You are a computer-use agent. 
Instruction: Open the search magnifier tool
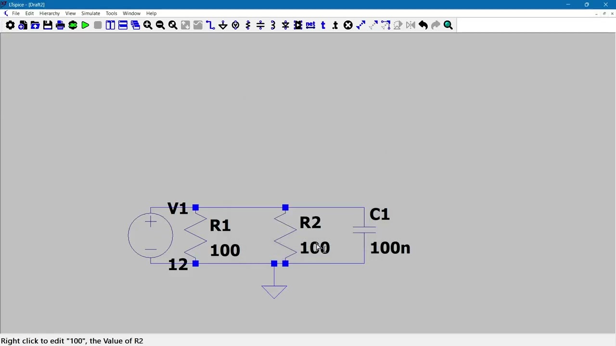pos(448,25)
